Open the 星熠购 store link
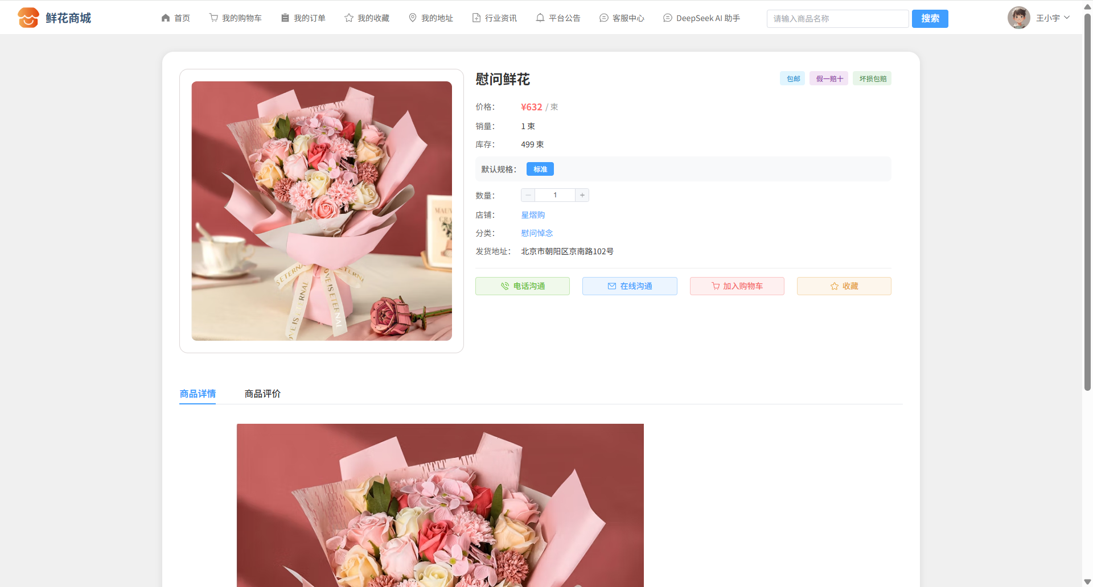This screenshot has width=1093, height=587. [x=533, y=215]
